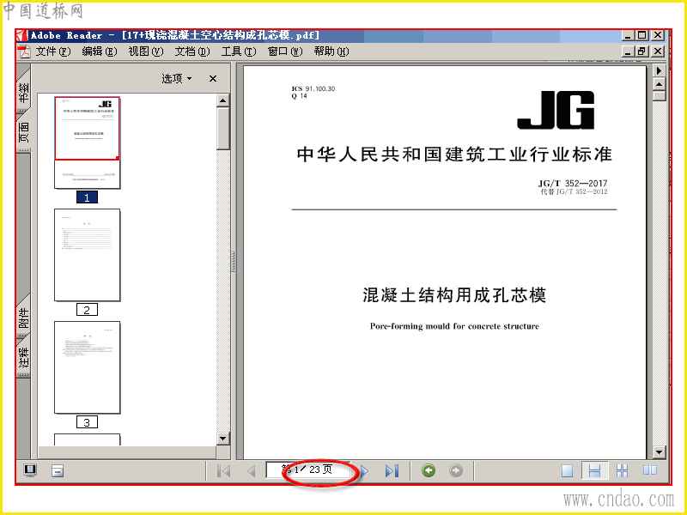Select facing pages layout icon
Image resolution: width=687 pixels, height=515 pixels.
click(650, 470)
